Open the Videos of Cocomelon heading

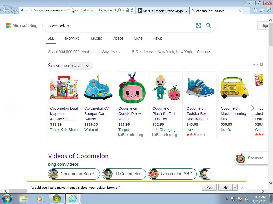(78, 156)
